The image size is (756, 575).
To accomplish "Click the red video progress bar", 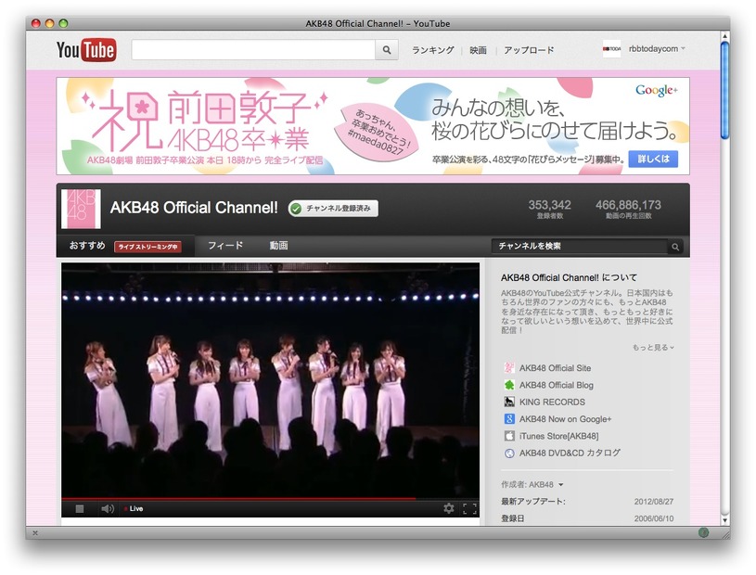I will (x=238, y=498).
